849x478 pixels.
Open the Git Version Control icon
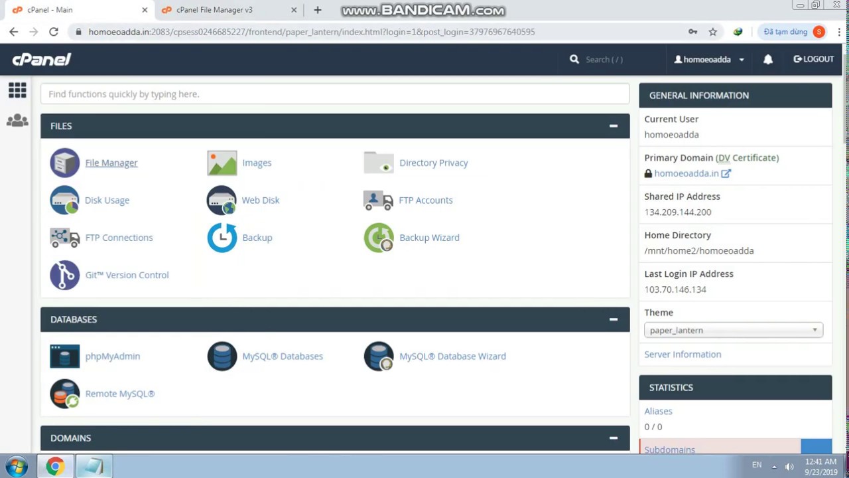[x=64, y=275]
